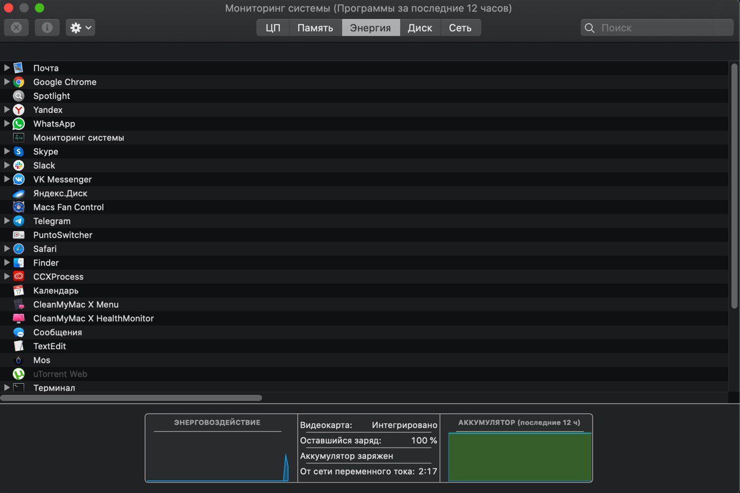Expand the Yandex process group
740x493 pixels.
click(7, 109)
